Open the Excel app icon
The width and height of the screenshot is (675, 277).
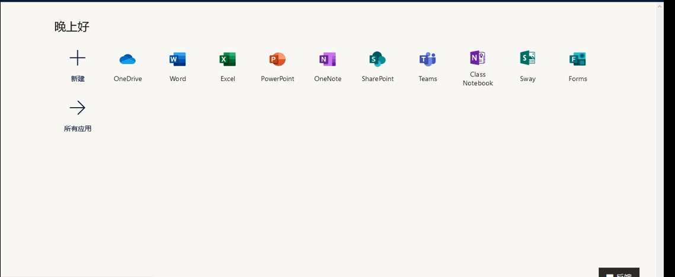coord(228,59)
